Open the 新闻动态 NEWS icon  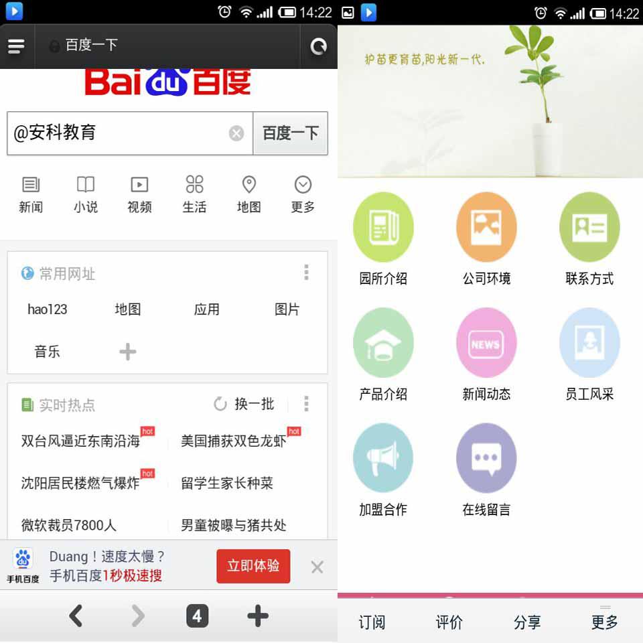486,342
